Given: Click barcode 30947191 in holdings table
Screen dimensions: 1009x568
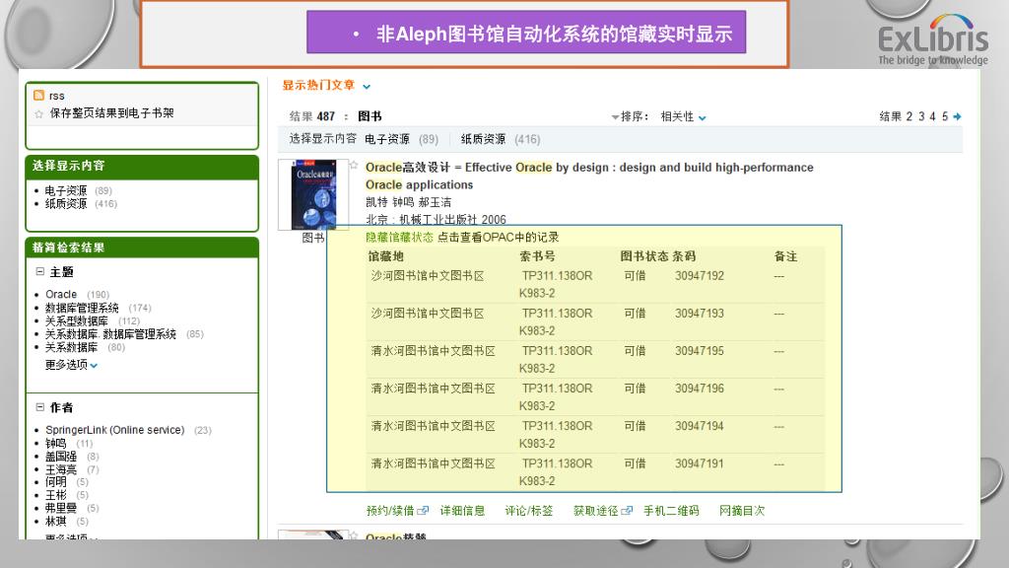Looking at the screenshot, I should tap(700, 463).
